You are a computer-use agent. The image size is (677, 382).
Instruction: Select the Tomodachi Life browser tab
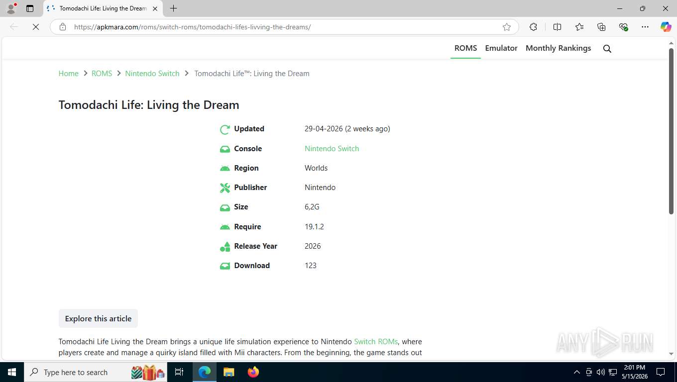[102, 8]
